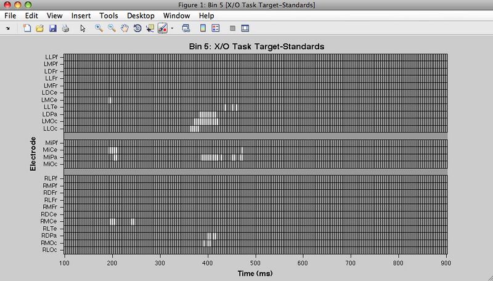Click the Show Plot Tools icon

point(245,28)
